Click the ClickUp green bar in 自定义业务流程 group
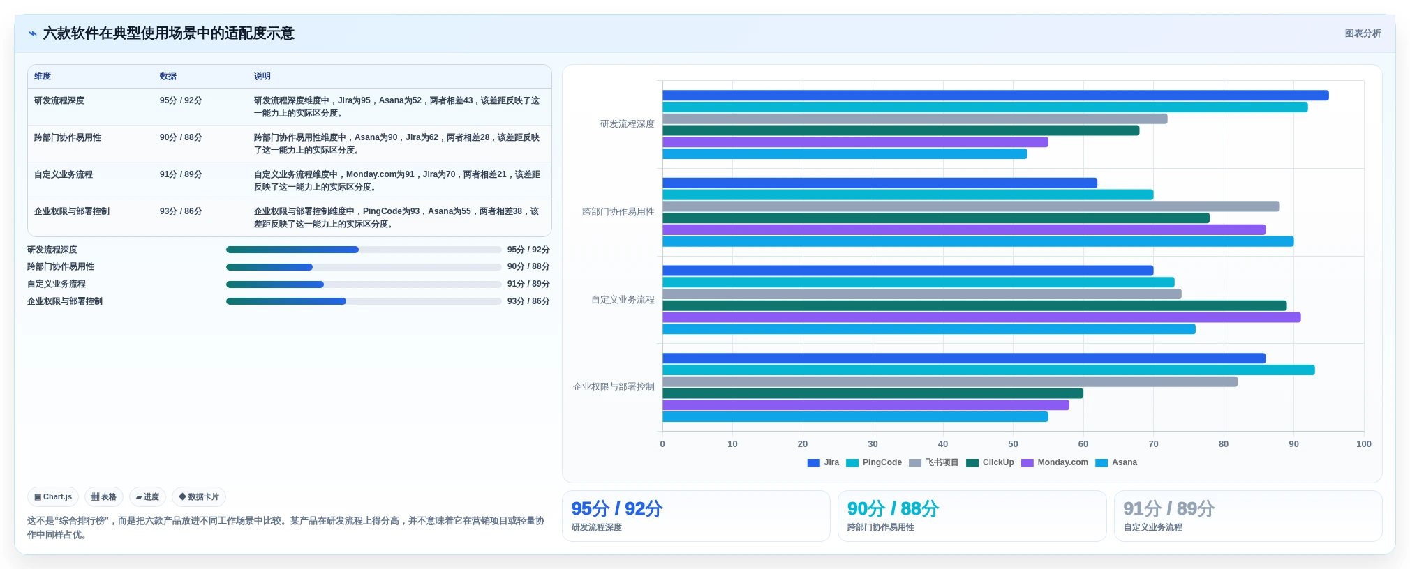 (974, 305)
